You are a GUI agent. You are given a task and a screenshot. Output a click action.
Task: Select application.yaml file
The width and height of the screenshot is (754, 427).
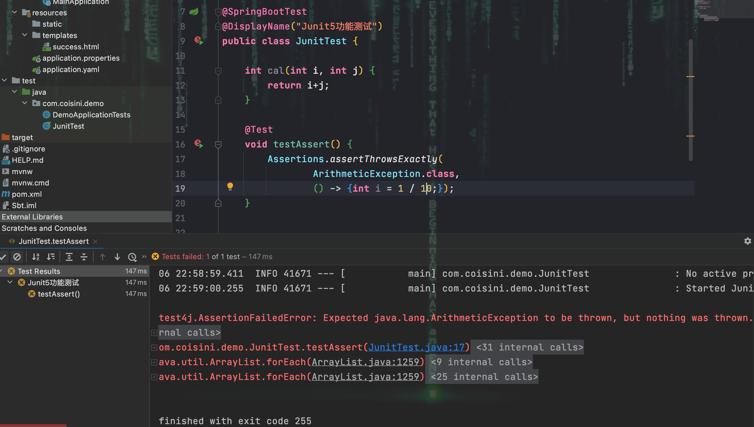(71, 69)
